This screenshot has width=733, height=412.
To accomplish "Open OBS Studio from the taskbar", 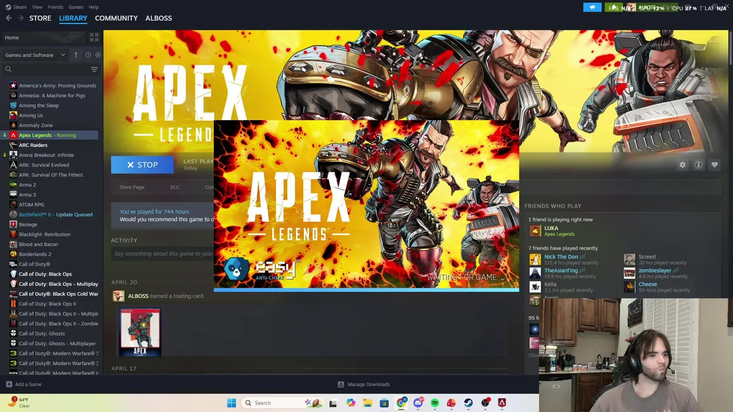I will pos(485,403).
